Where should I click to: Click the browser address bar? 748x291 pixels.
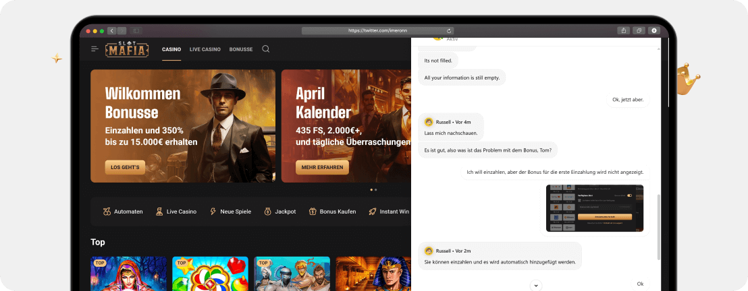coord(377,31)
